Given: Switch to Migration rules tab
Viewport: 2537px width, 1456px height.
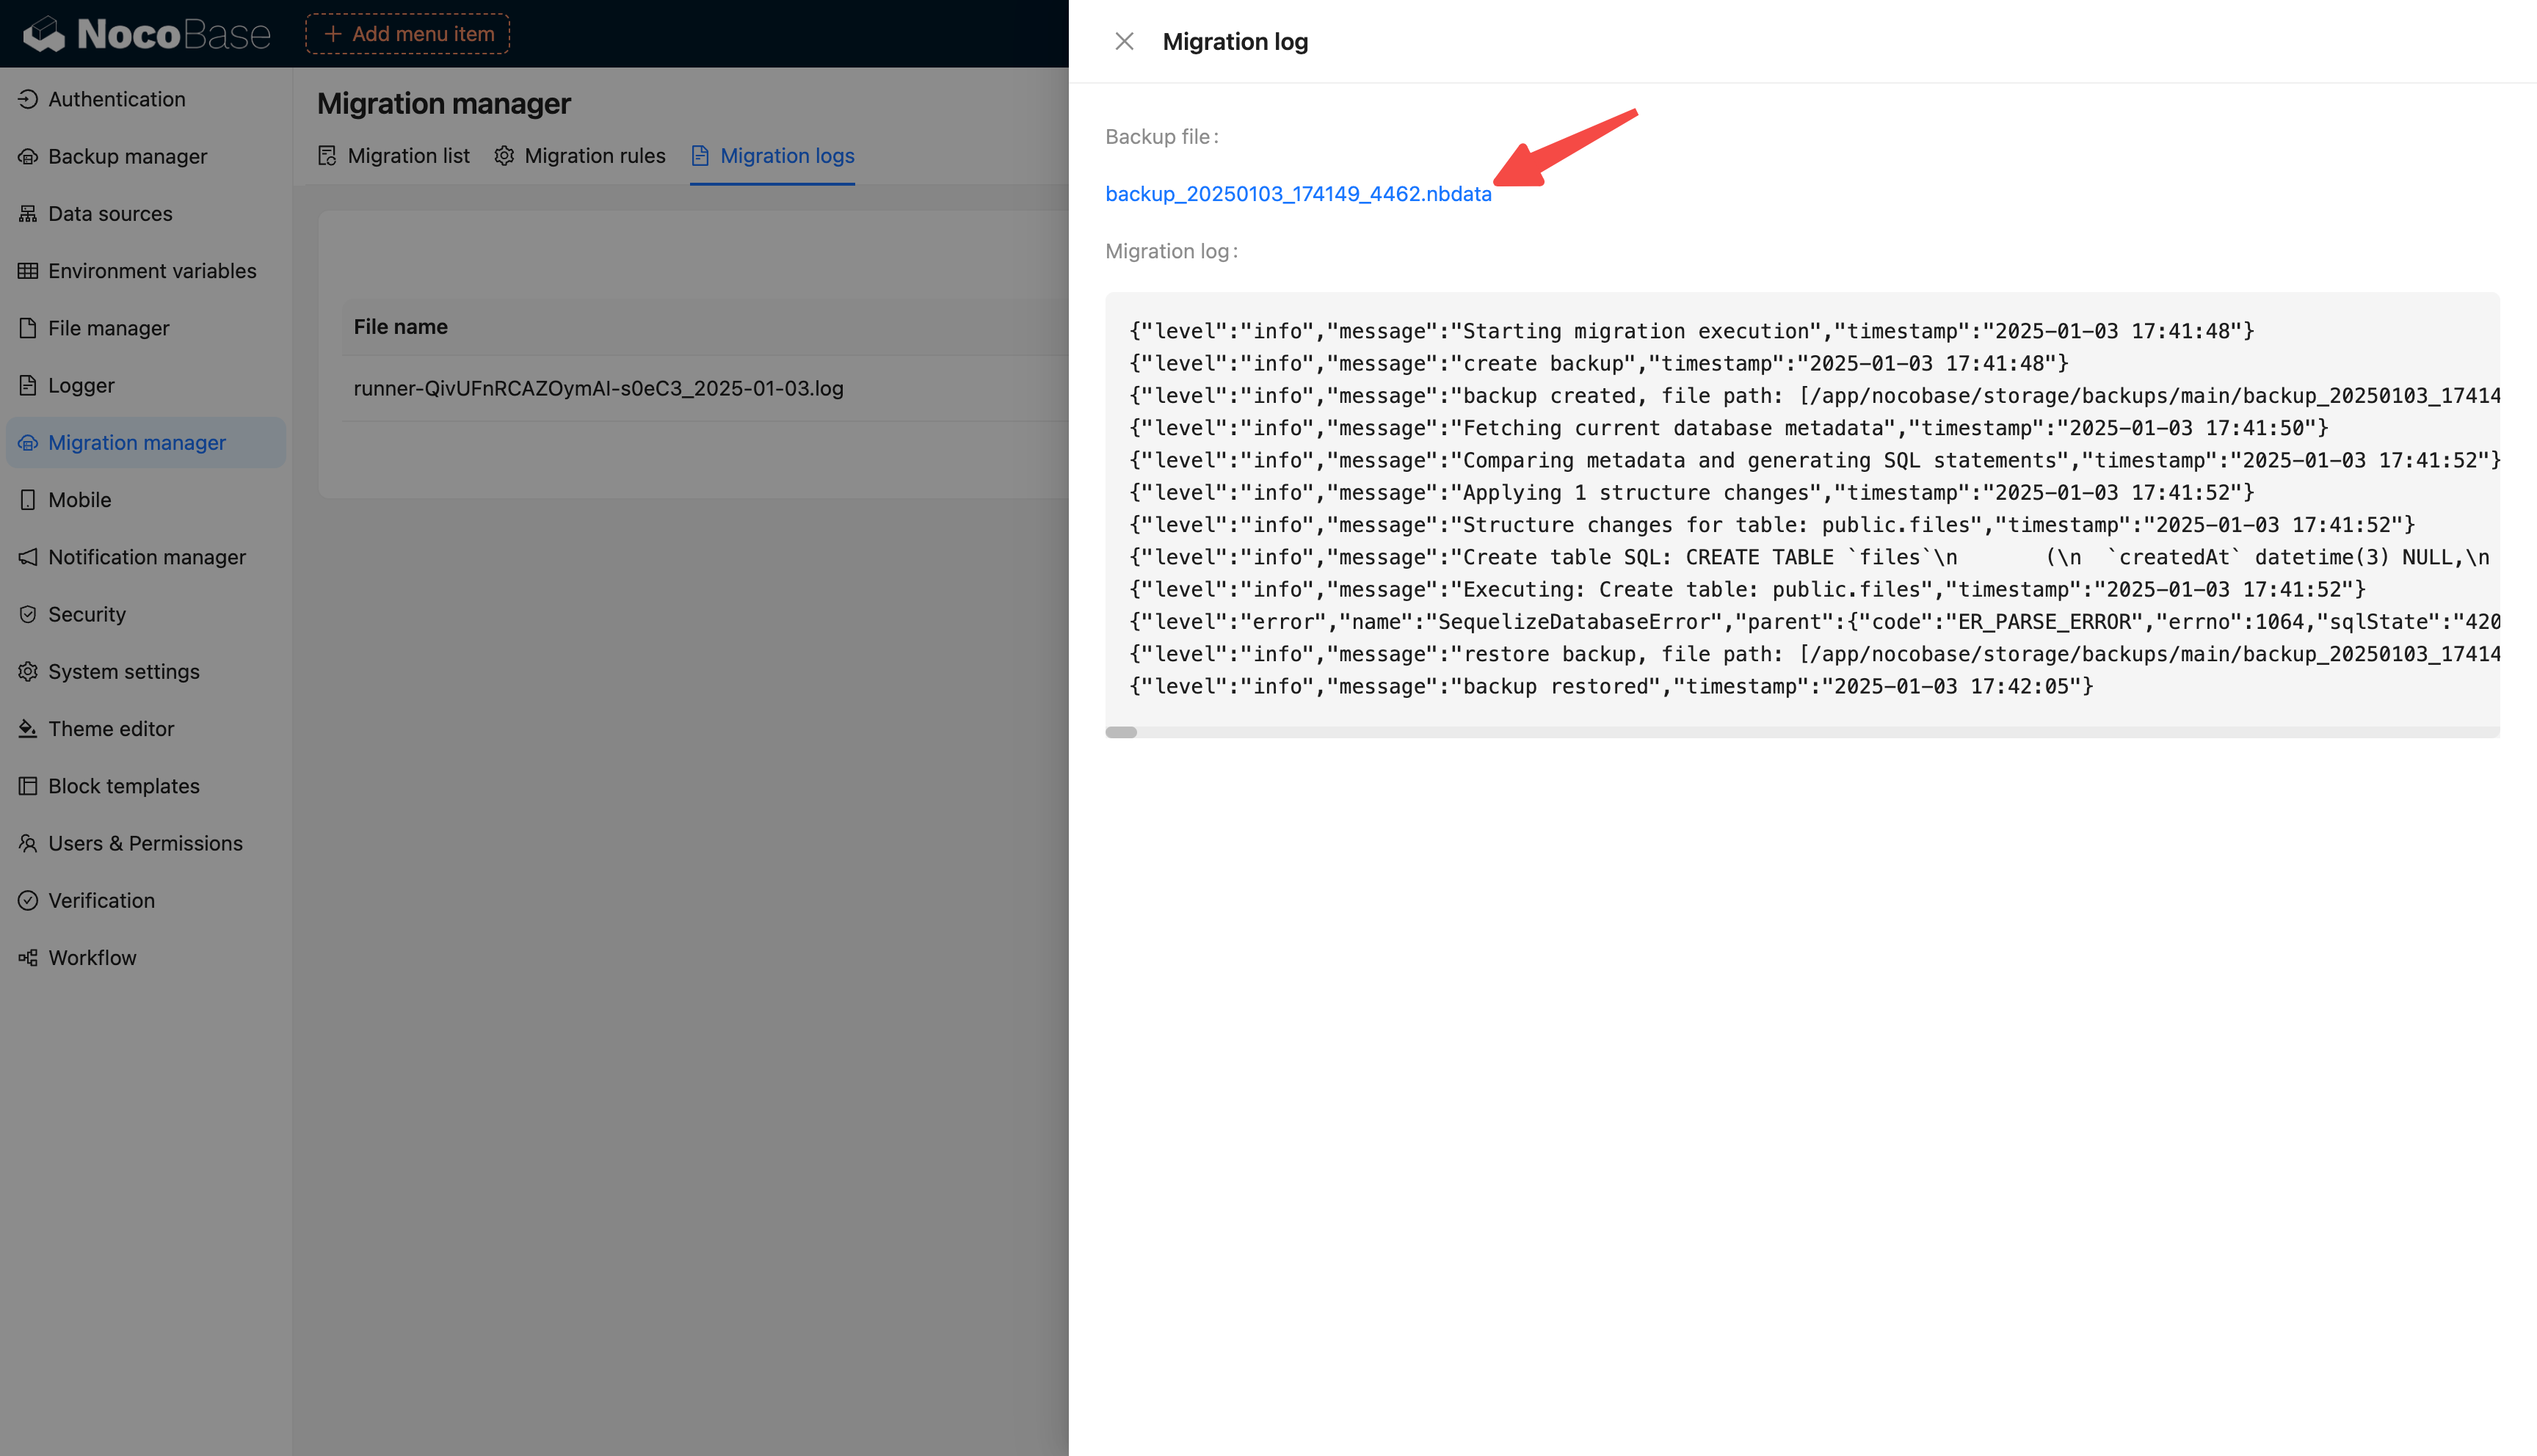Looking at the screenshot, I should (x=580, y=156).
